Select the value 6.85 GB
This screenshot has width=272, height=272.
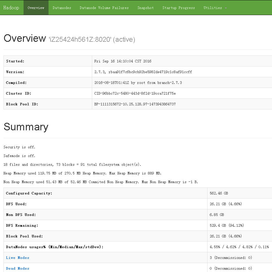point(217,215)
